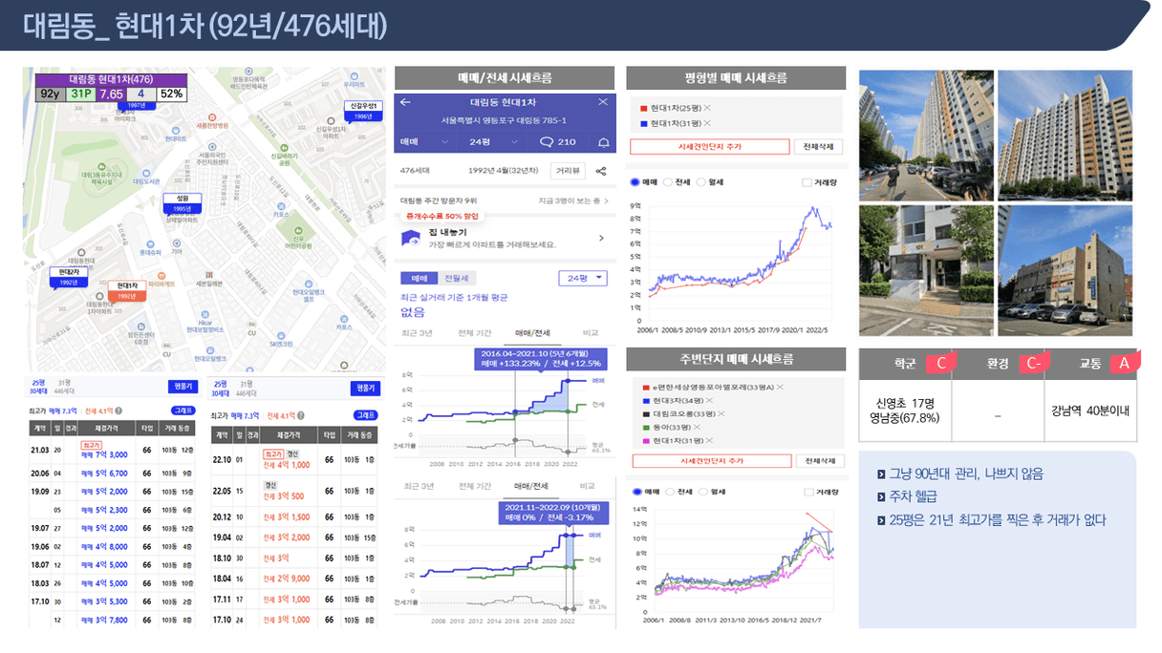Select the 월세 radio in 평형별 매매 시세흐름
The width and height of the screenshot is (1162, 653).
pos(700,181)
